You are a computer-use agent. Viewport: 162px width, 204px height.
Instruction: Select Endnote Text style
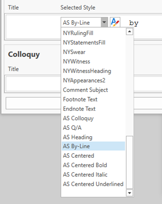pos(94,109)
